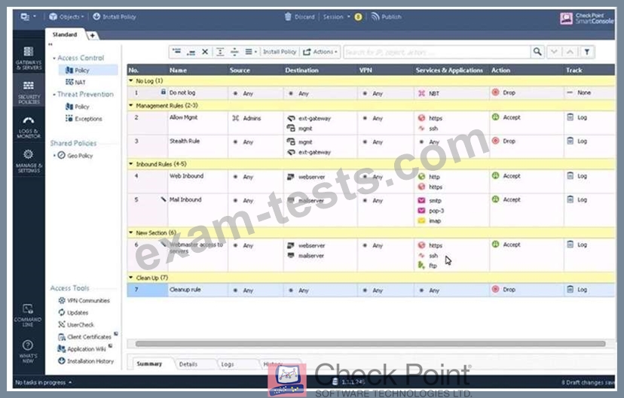Go to next search result
This screenshot has height=398, width=624.
(554, 52)
